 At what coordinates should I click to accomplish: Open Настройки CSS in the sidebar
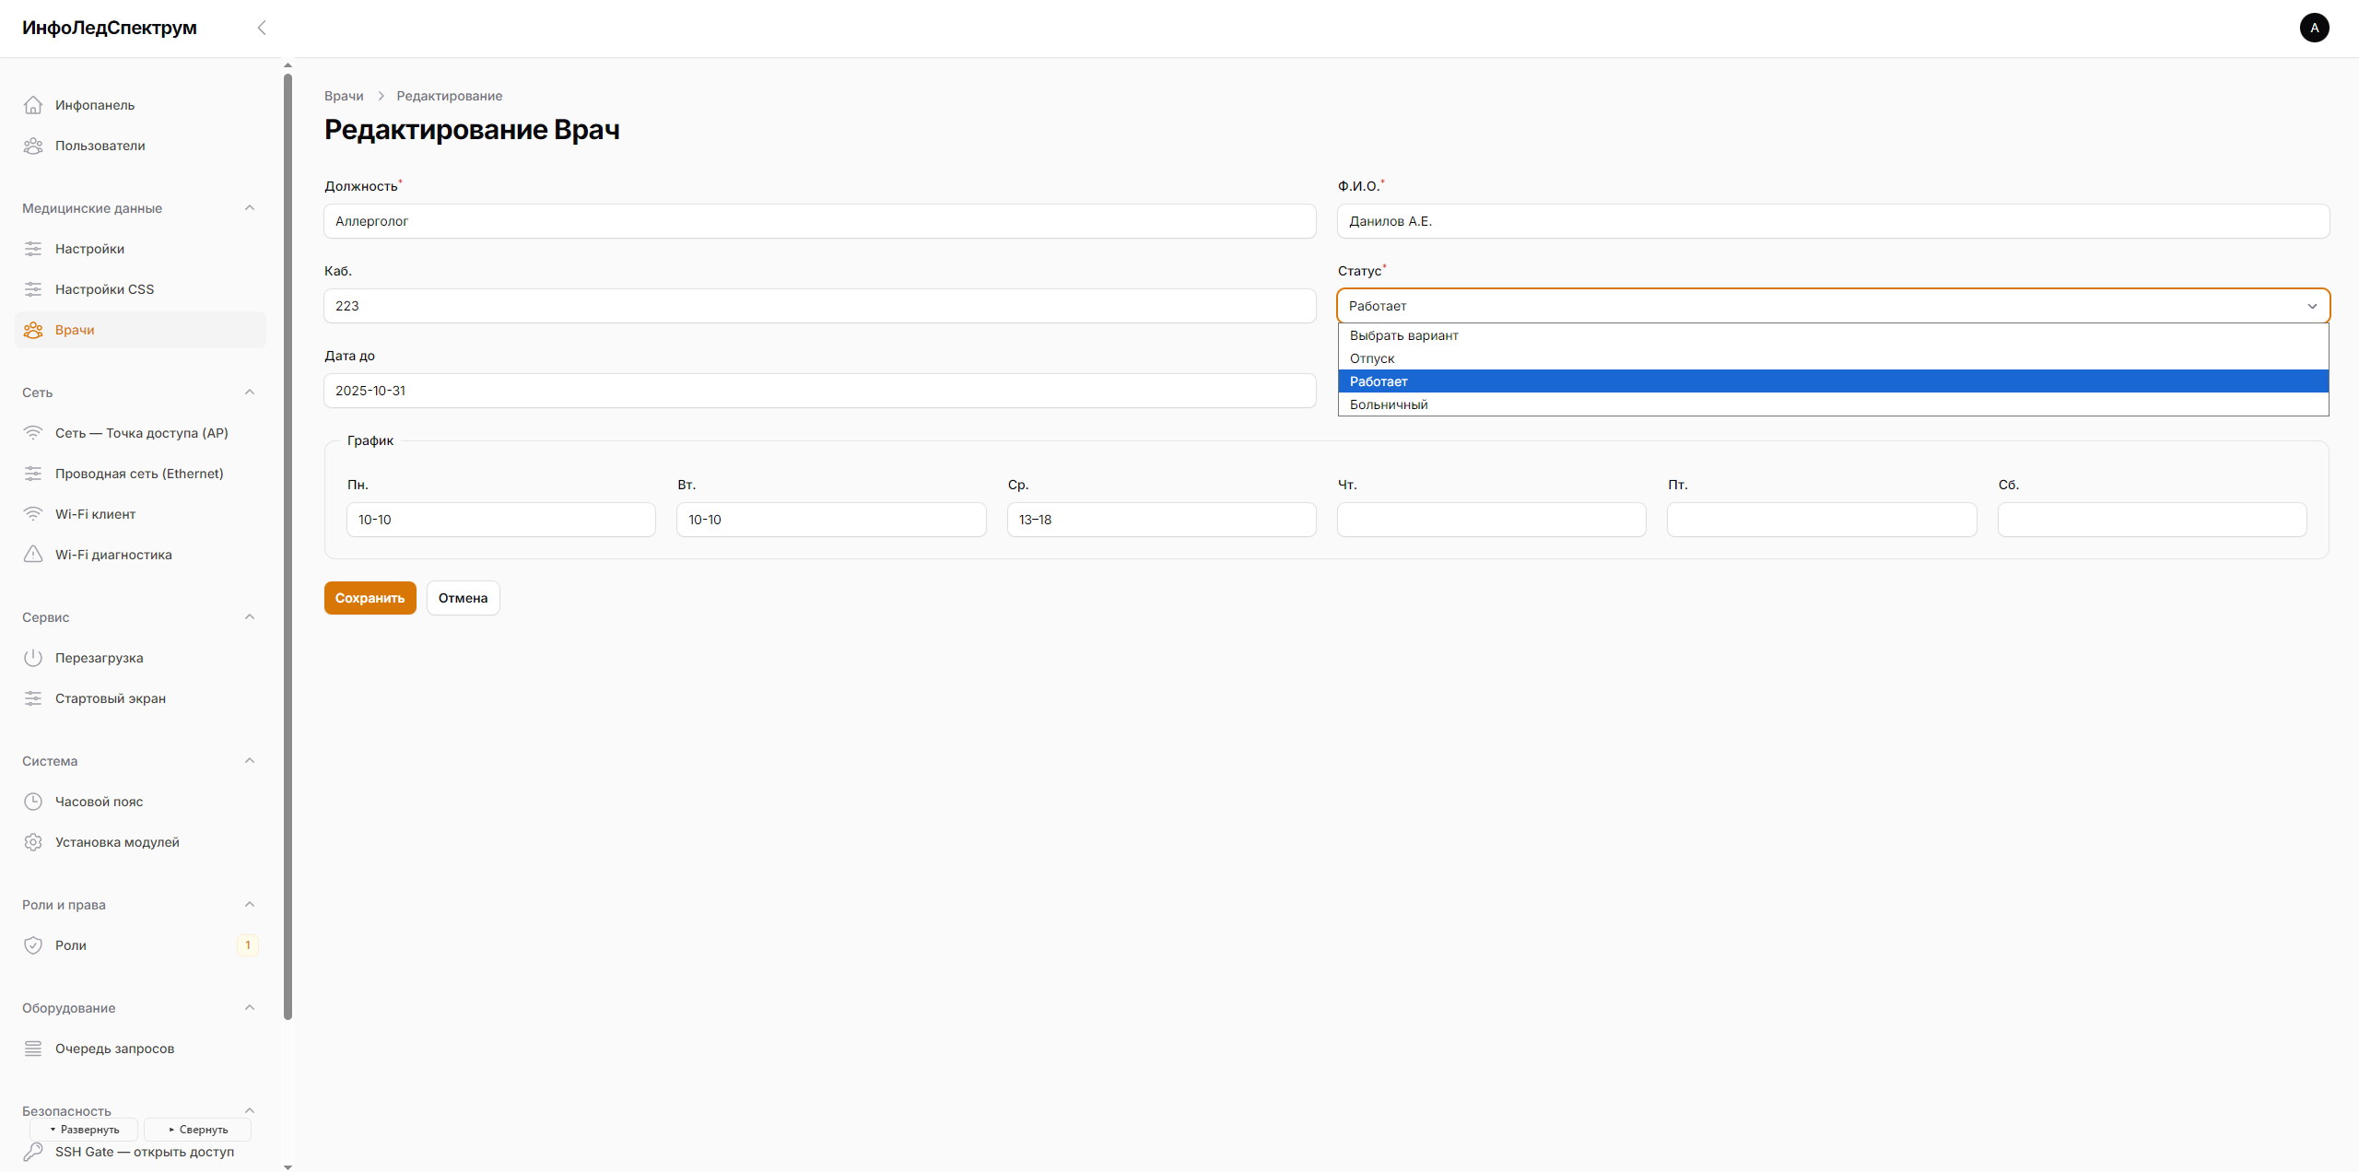tap(104, 289)
